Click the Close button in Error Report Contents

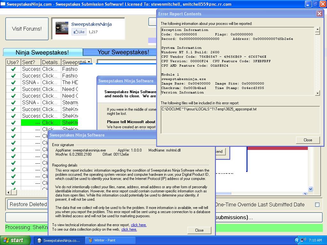308,140
